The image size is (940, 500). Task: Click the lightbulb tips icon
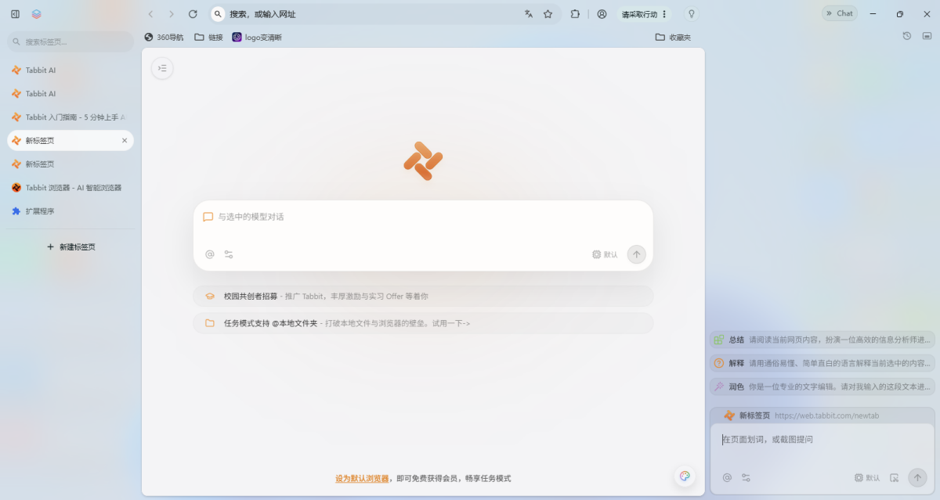[691, 14]
